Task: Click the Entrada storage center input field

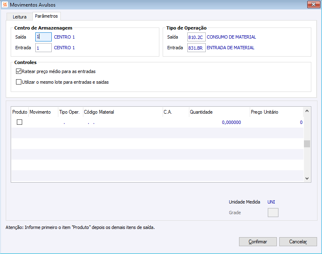Action: tap(44, 48)
